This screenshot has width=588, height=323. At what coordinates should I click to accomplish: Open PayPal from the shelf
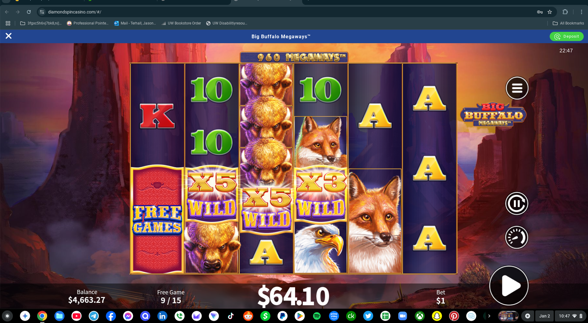pyautogui.click(x=283, y=316)
